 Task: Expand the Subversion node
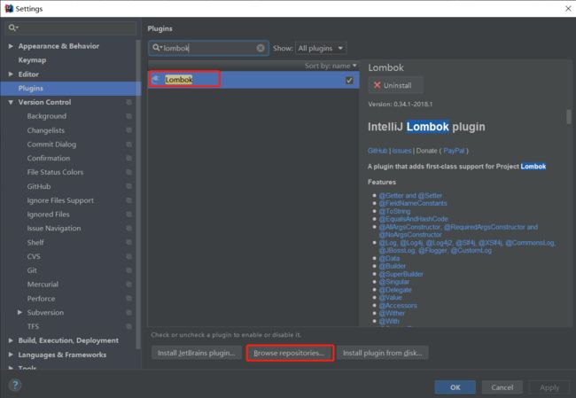19,312
